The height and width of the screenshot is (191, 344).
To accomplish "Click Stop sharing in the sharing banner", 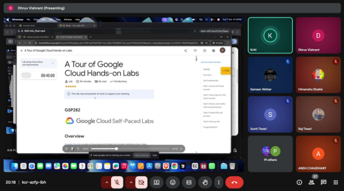I will click(x=142, y=155).
